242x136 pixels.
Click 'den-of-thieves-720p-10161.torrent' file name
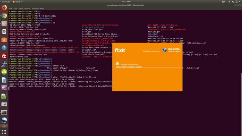[28, 54]
